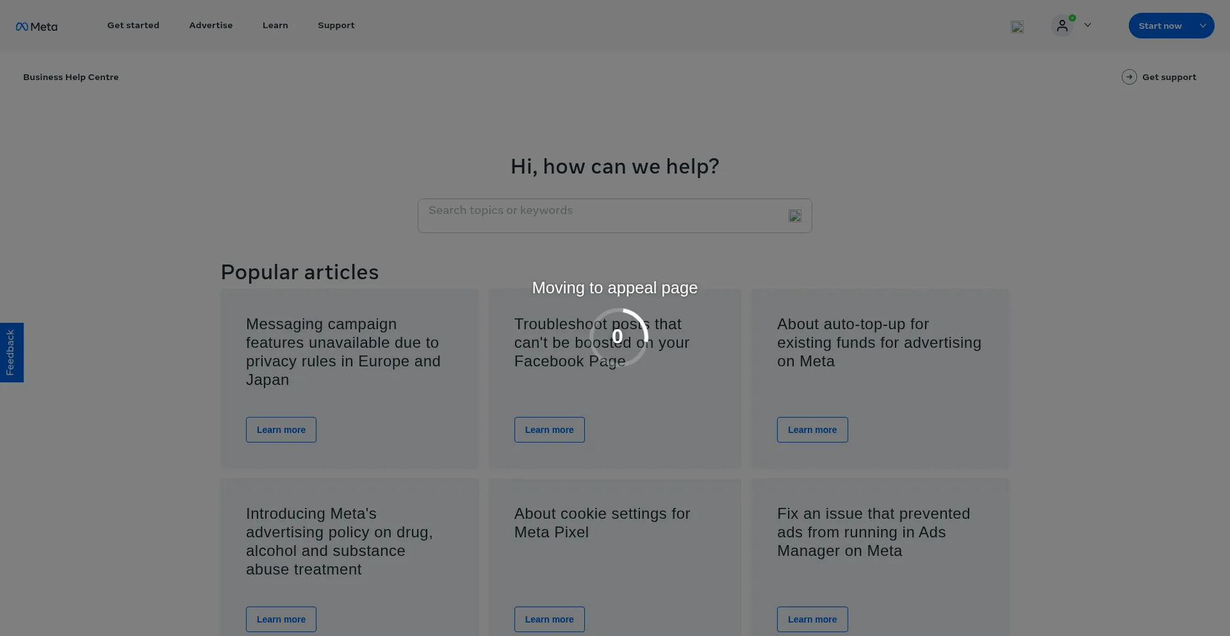
Task: Open the Start now dropdown arrow
Action: (1202, 26)
